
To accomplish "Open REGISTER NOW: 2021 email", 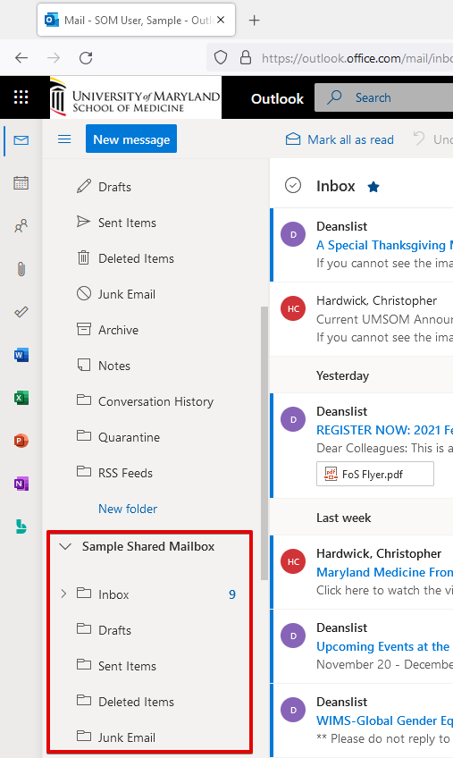I will (x=363, y=445).
